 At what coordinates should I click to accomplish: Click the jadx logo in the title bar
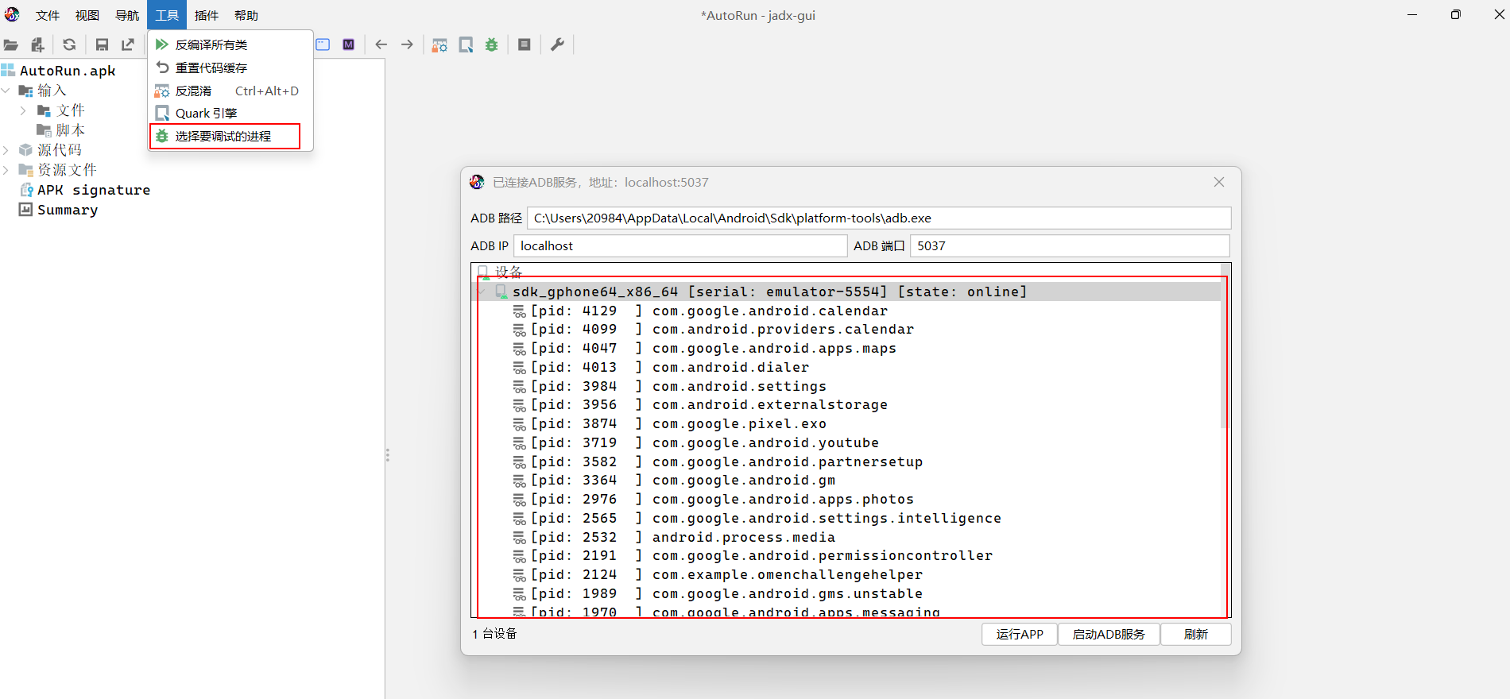[12, 14]
